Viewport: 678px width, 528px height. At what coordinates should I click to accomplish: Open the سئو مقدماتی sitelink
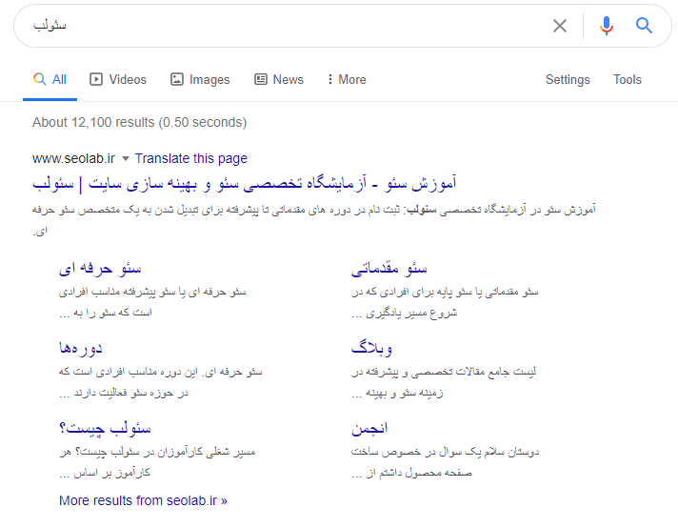pyautogui.click(x=389, y=269)
